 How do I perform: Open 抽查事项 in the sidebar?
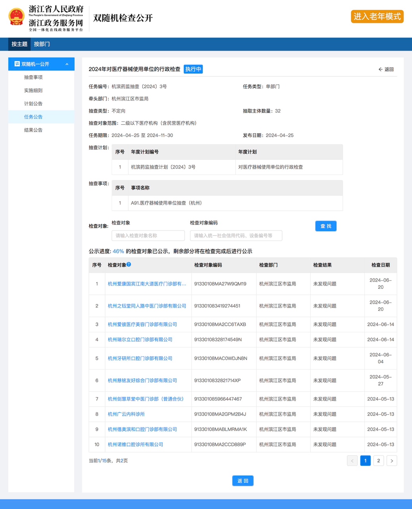[x=33, y=77]
